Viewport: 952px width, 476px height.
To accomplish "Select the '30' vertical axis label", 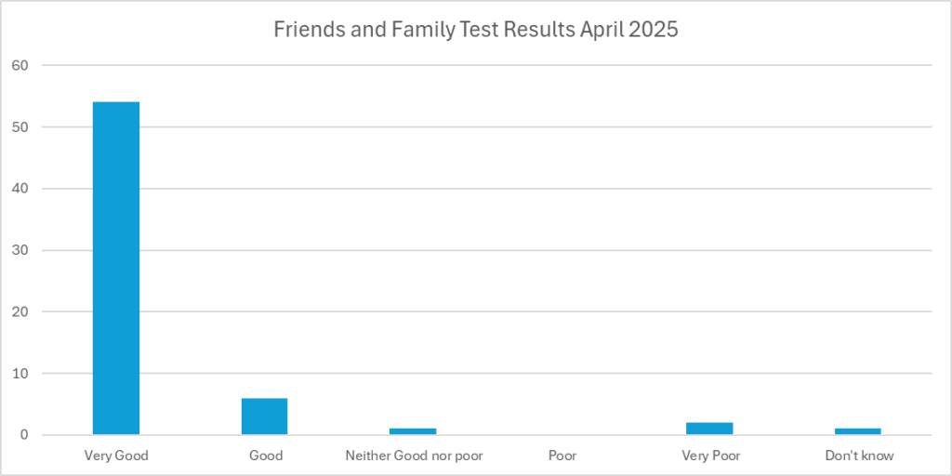I will (x=21, y=250).
